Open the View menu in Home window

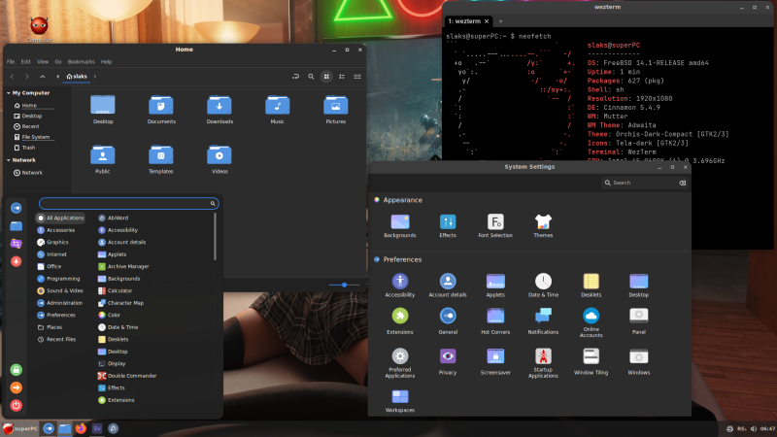point(43,62)
